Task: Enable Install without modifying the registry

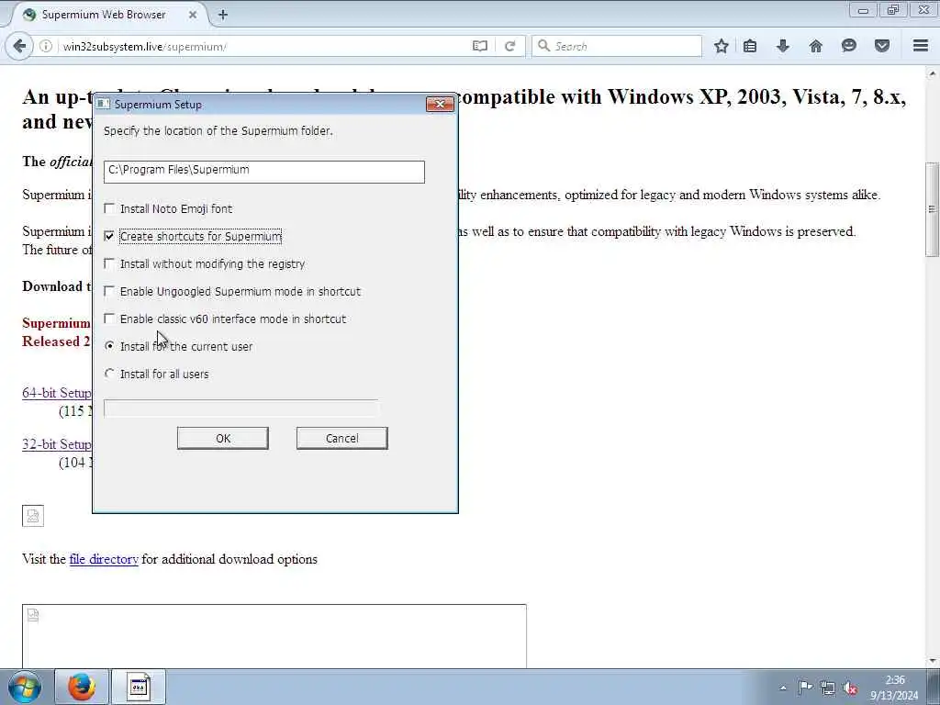Action: [x=109, y=263]
